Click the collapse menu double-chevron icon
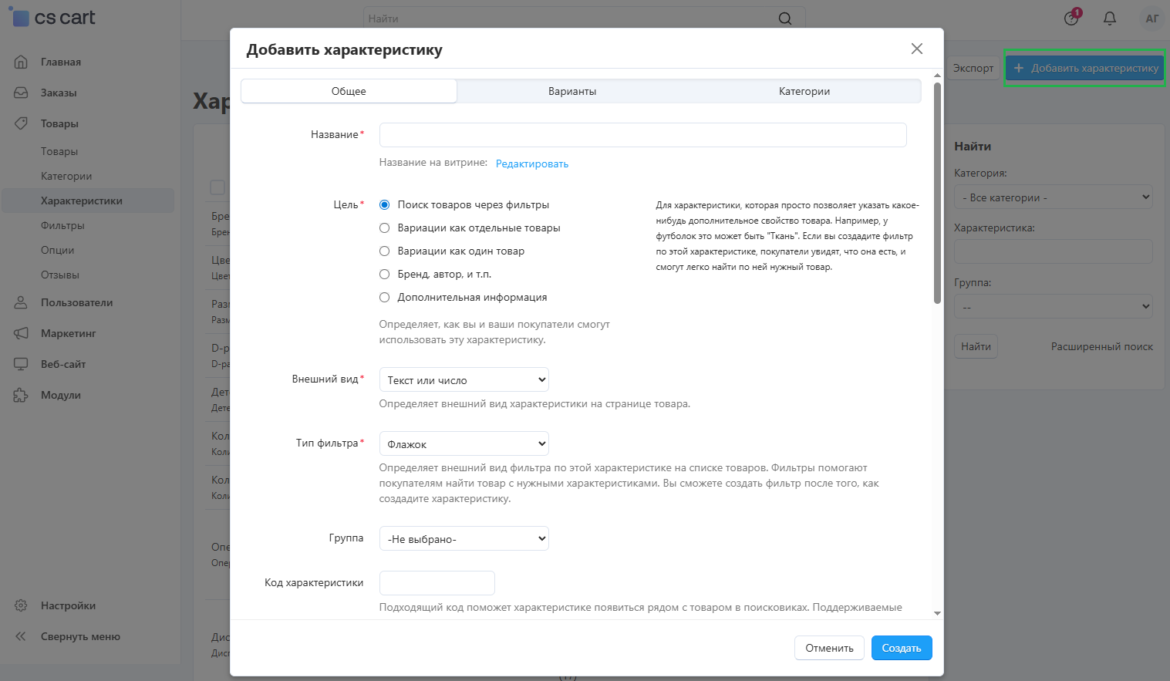The width and height of the screenshot is (1170, 681). 21,636
